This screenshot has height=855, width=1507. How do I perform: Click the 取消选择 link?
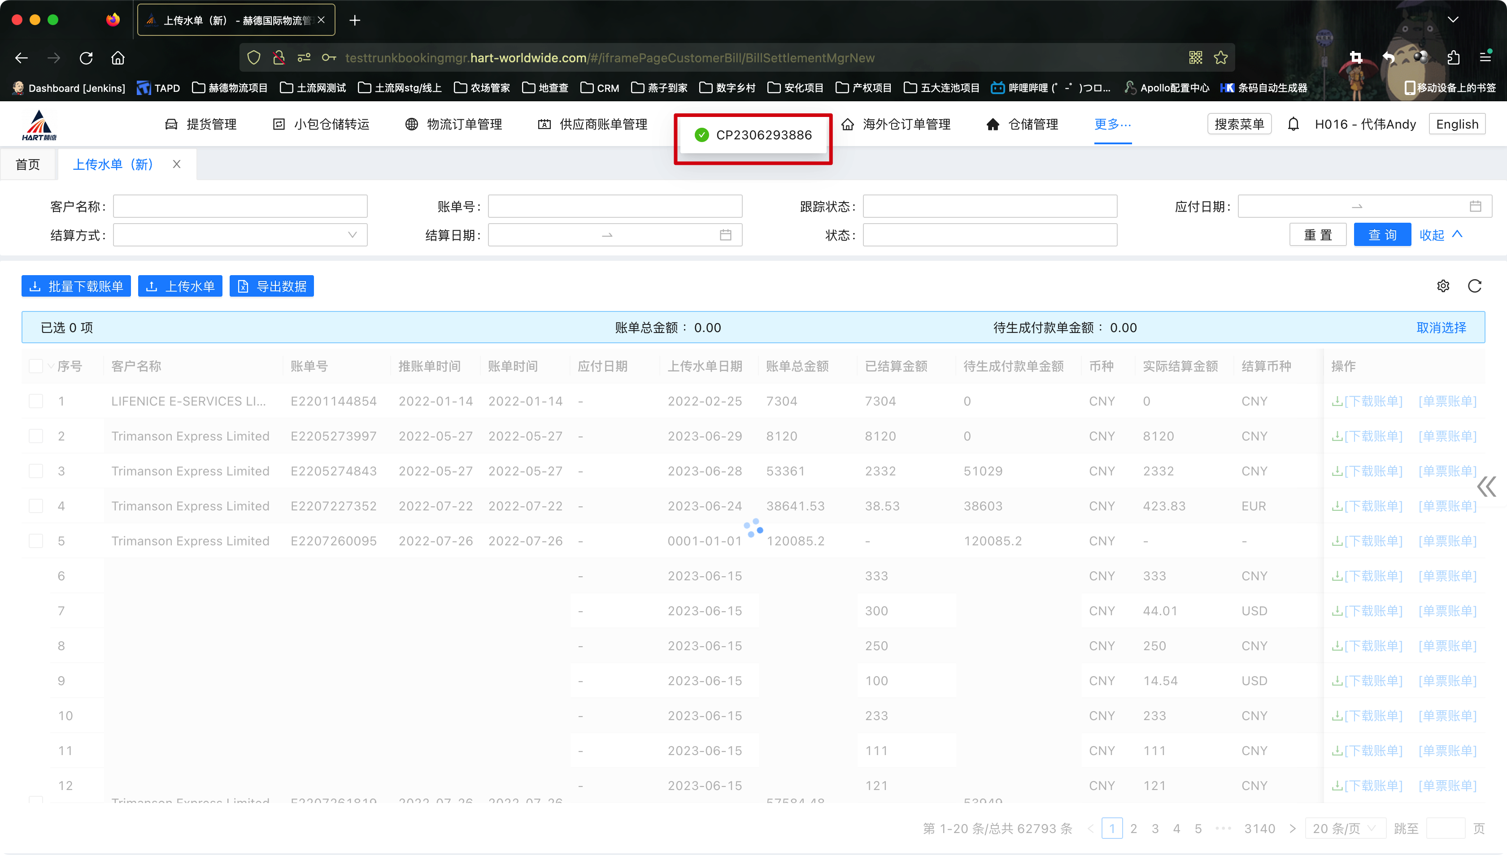[x=1441, y=327]
